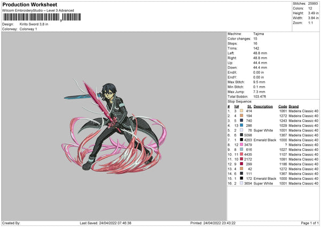321x227 pixels.
Task: Click the 'Description' column header
Action: (x=263, y=107)
